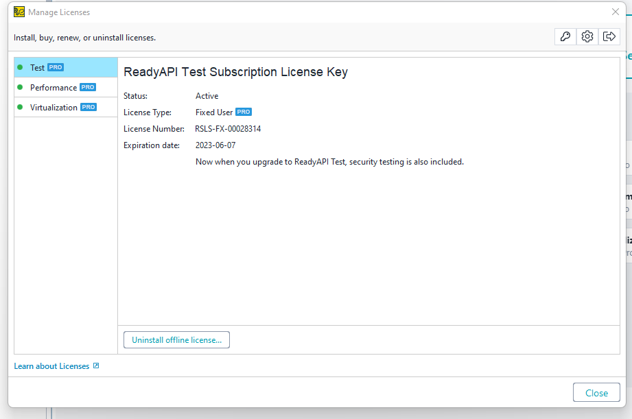Click the Manage Licenses title text
Image resolution: width=632 pixels, height=419 pixels.
pos(59,12)
